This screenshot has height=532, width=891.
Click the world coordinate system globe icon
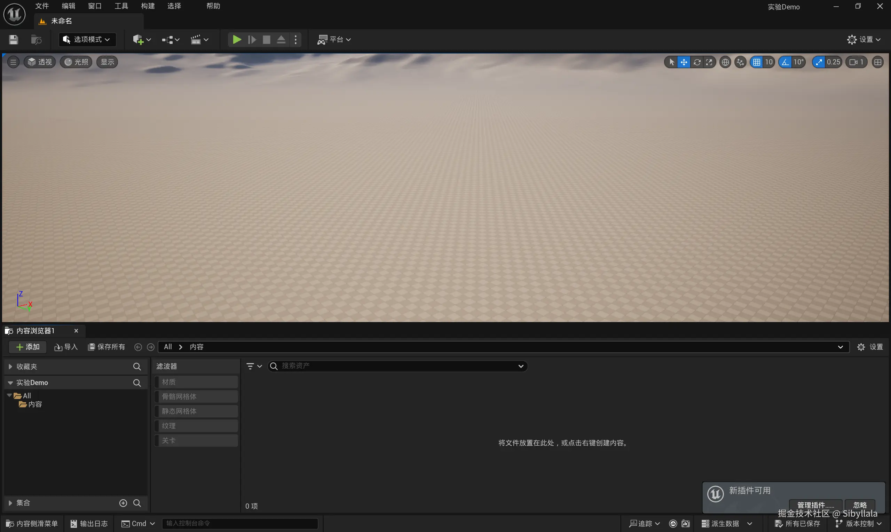725,62
